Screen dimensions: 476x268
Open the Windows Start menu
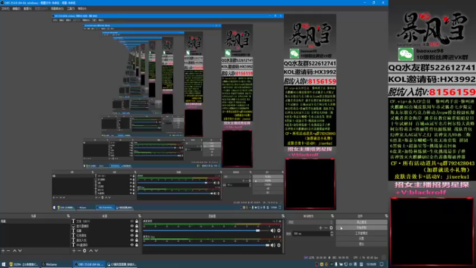click(x=4, y=264)
